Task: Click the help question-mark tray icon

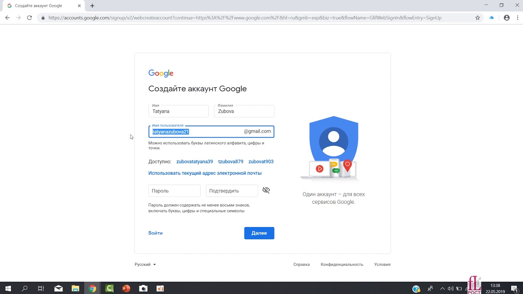Action: point(416,289)
